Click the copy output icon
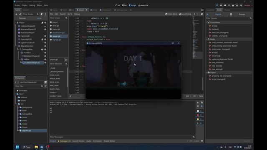The image size is (267, 150). click(x=202, y=102)
